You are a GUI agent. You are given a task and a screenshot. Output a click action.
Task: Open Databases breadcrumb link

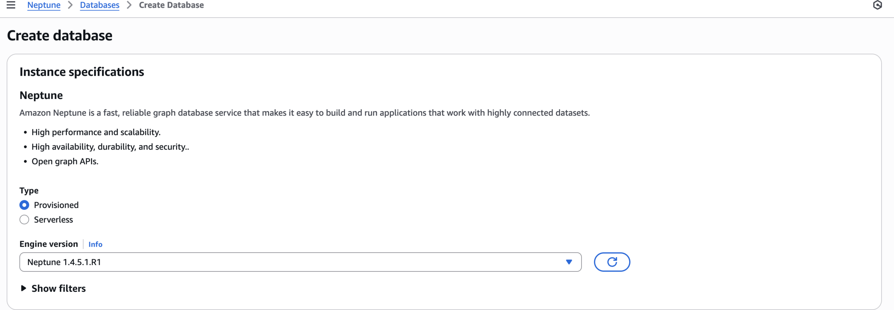pos(99,5)
